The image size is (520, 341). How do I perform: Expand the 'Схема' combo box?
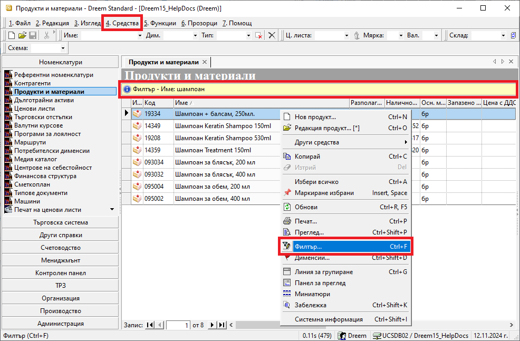pyautogui.click(x=63, y=48)
